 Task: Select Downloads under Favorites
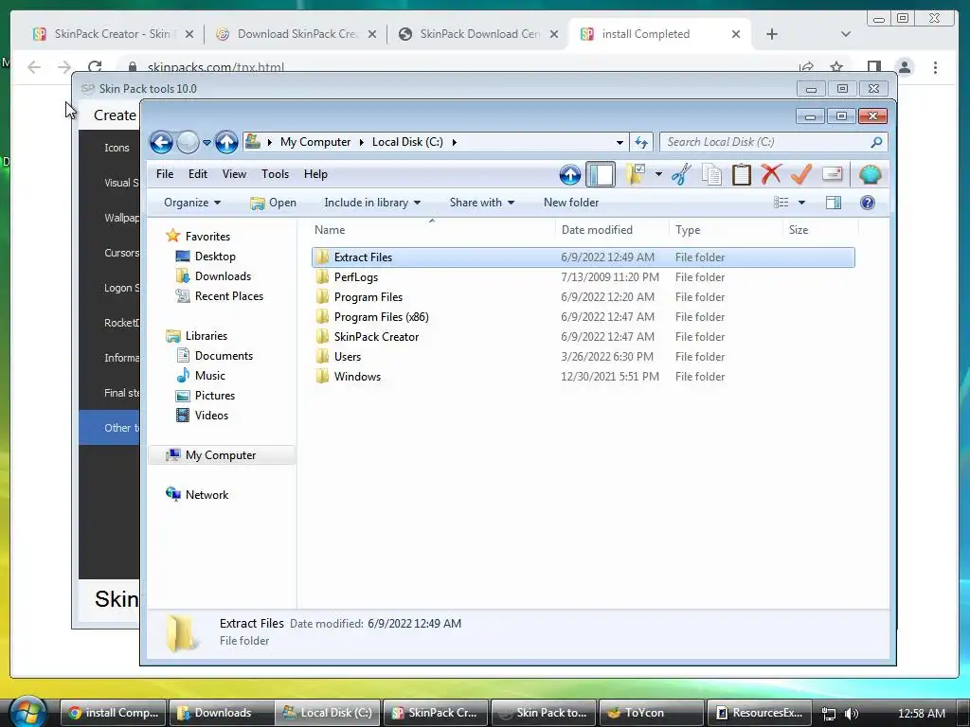pos(223,276)
